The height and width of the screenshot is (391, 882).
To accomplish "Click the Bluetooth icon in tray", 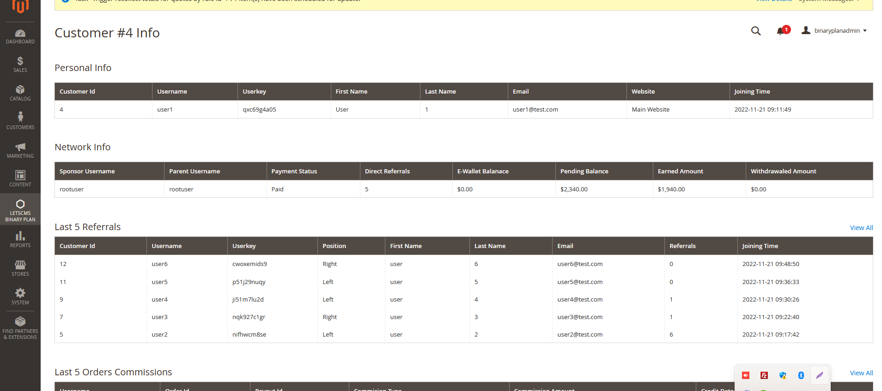I will coord(801,375).
